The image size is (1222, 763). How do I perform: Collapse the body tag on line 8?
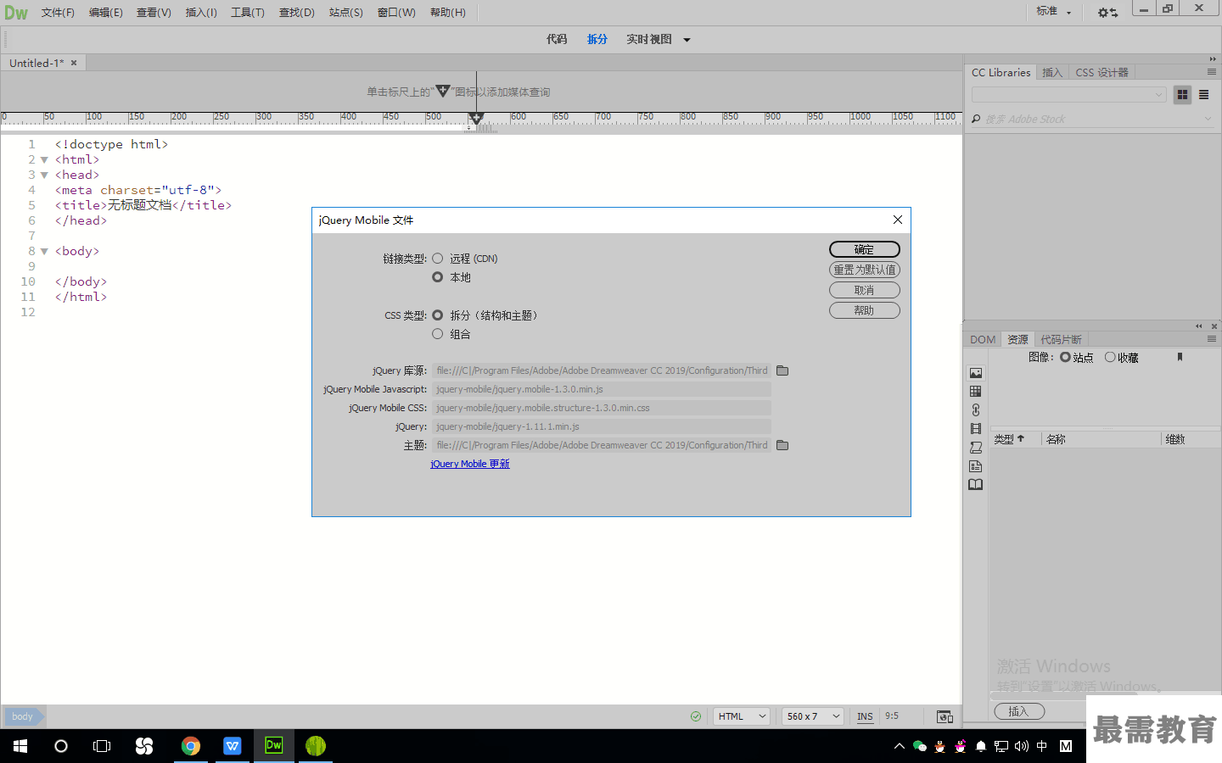(44, 251)
